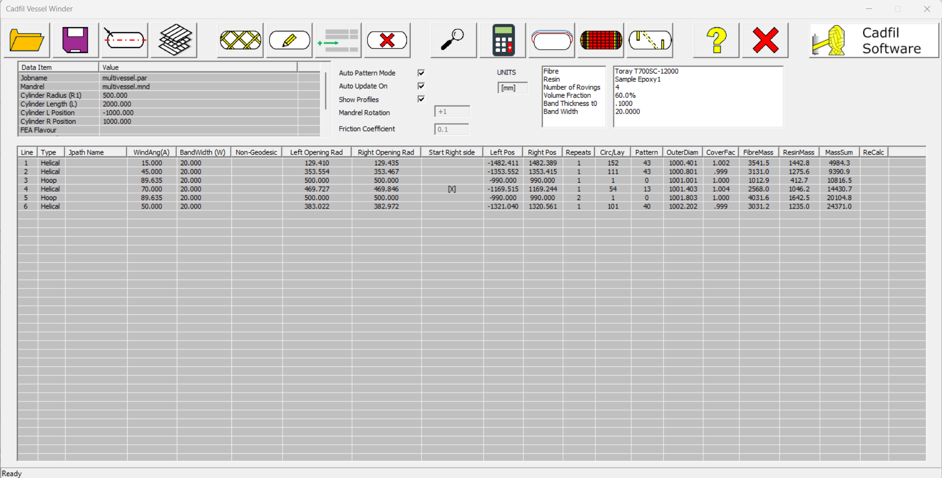The height and width of the screenshot is (478, 942).
Task: Disable Auto Pattern Mode
Action: [421, 72]
